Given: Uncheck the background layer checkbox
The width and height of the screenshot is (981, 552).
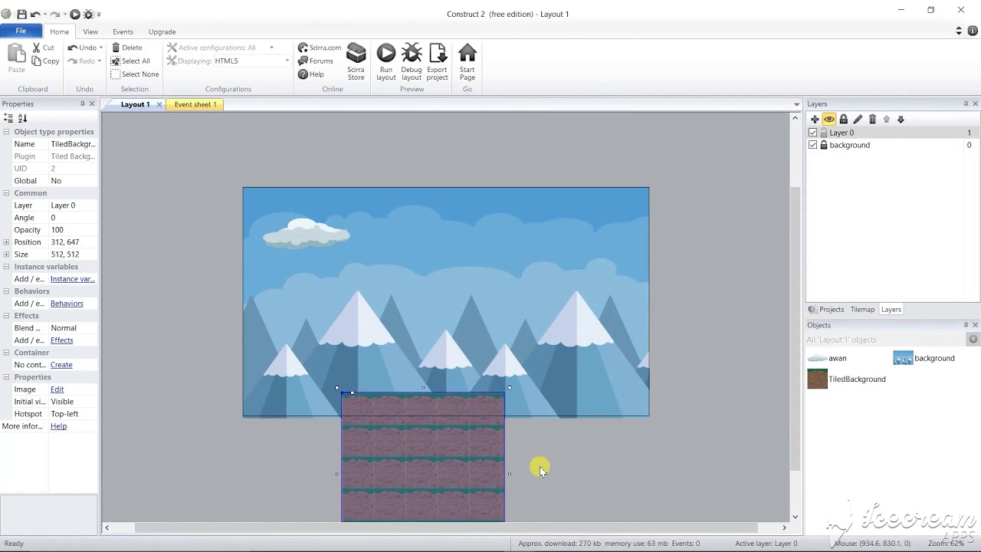Looking at the screenshot, I should pos(813,145).
